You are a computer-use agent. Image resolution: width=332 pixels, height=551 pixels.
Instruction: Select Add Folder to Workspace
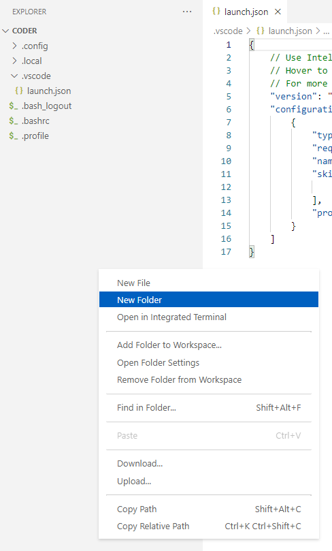209,345
